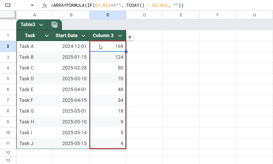Select row 1 header
This screenshot has height=164, width=273.
pos(8,36)
